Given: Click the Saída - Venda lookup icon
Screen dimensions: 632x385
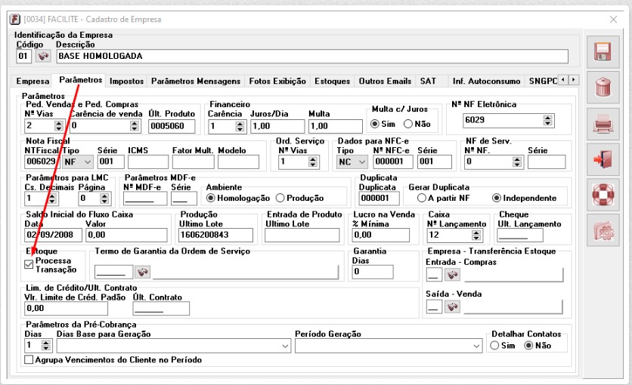Looking at the screenshot, I should (x=452, y=307).
